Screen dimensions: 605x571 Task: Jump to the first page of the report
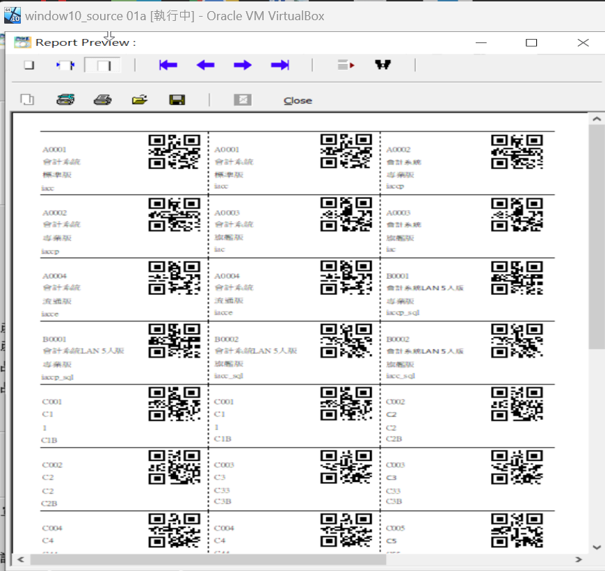tap(168, 65)
